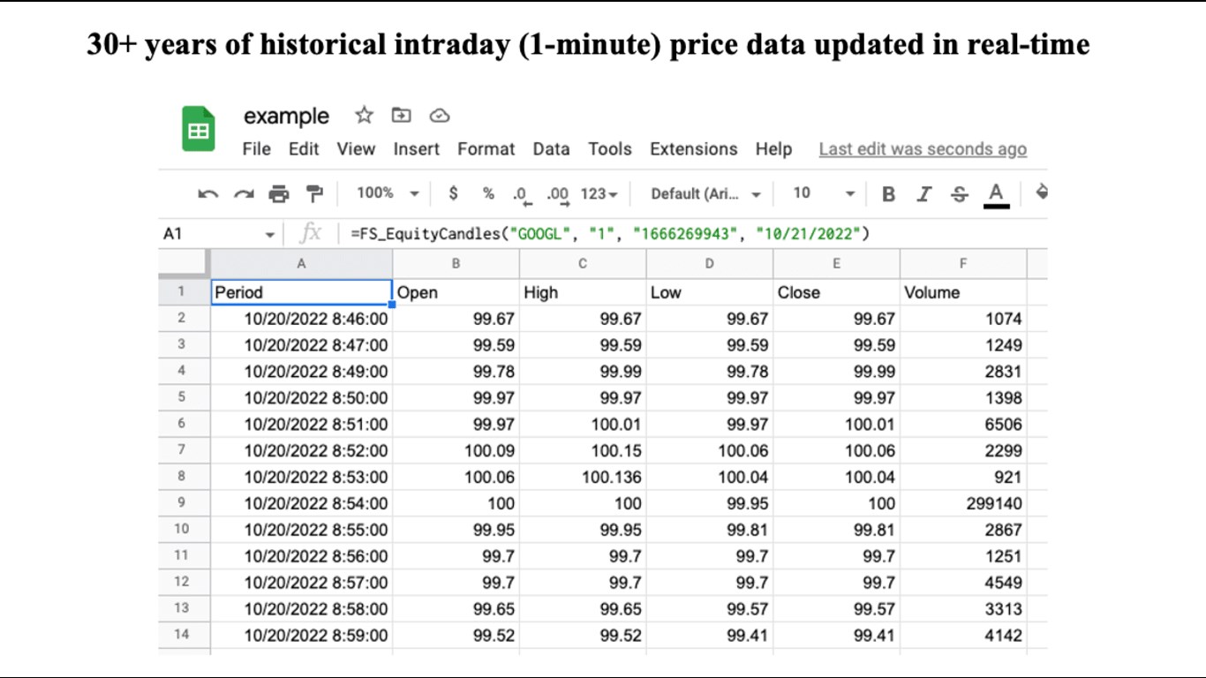Check the cloud save status icon
Image resolution: width=1206 pixels, height=678 pixels.
point(440,116)
